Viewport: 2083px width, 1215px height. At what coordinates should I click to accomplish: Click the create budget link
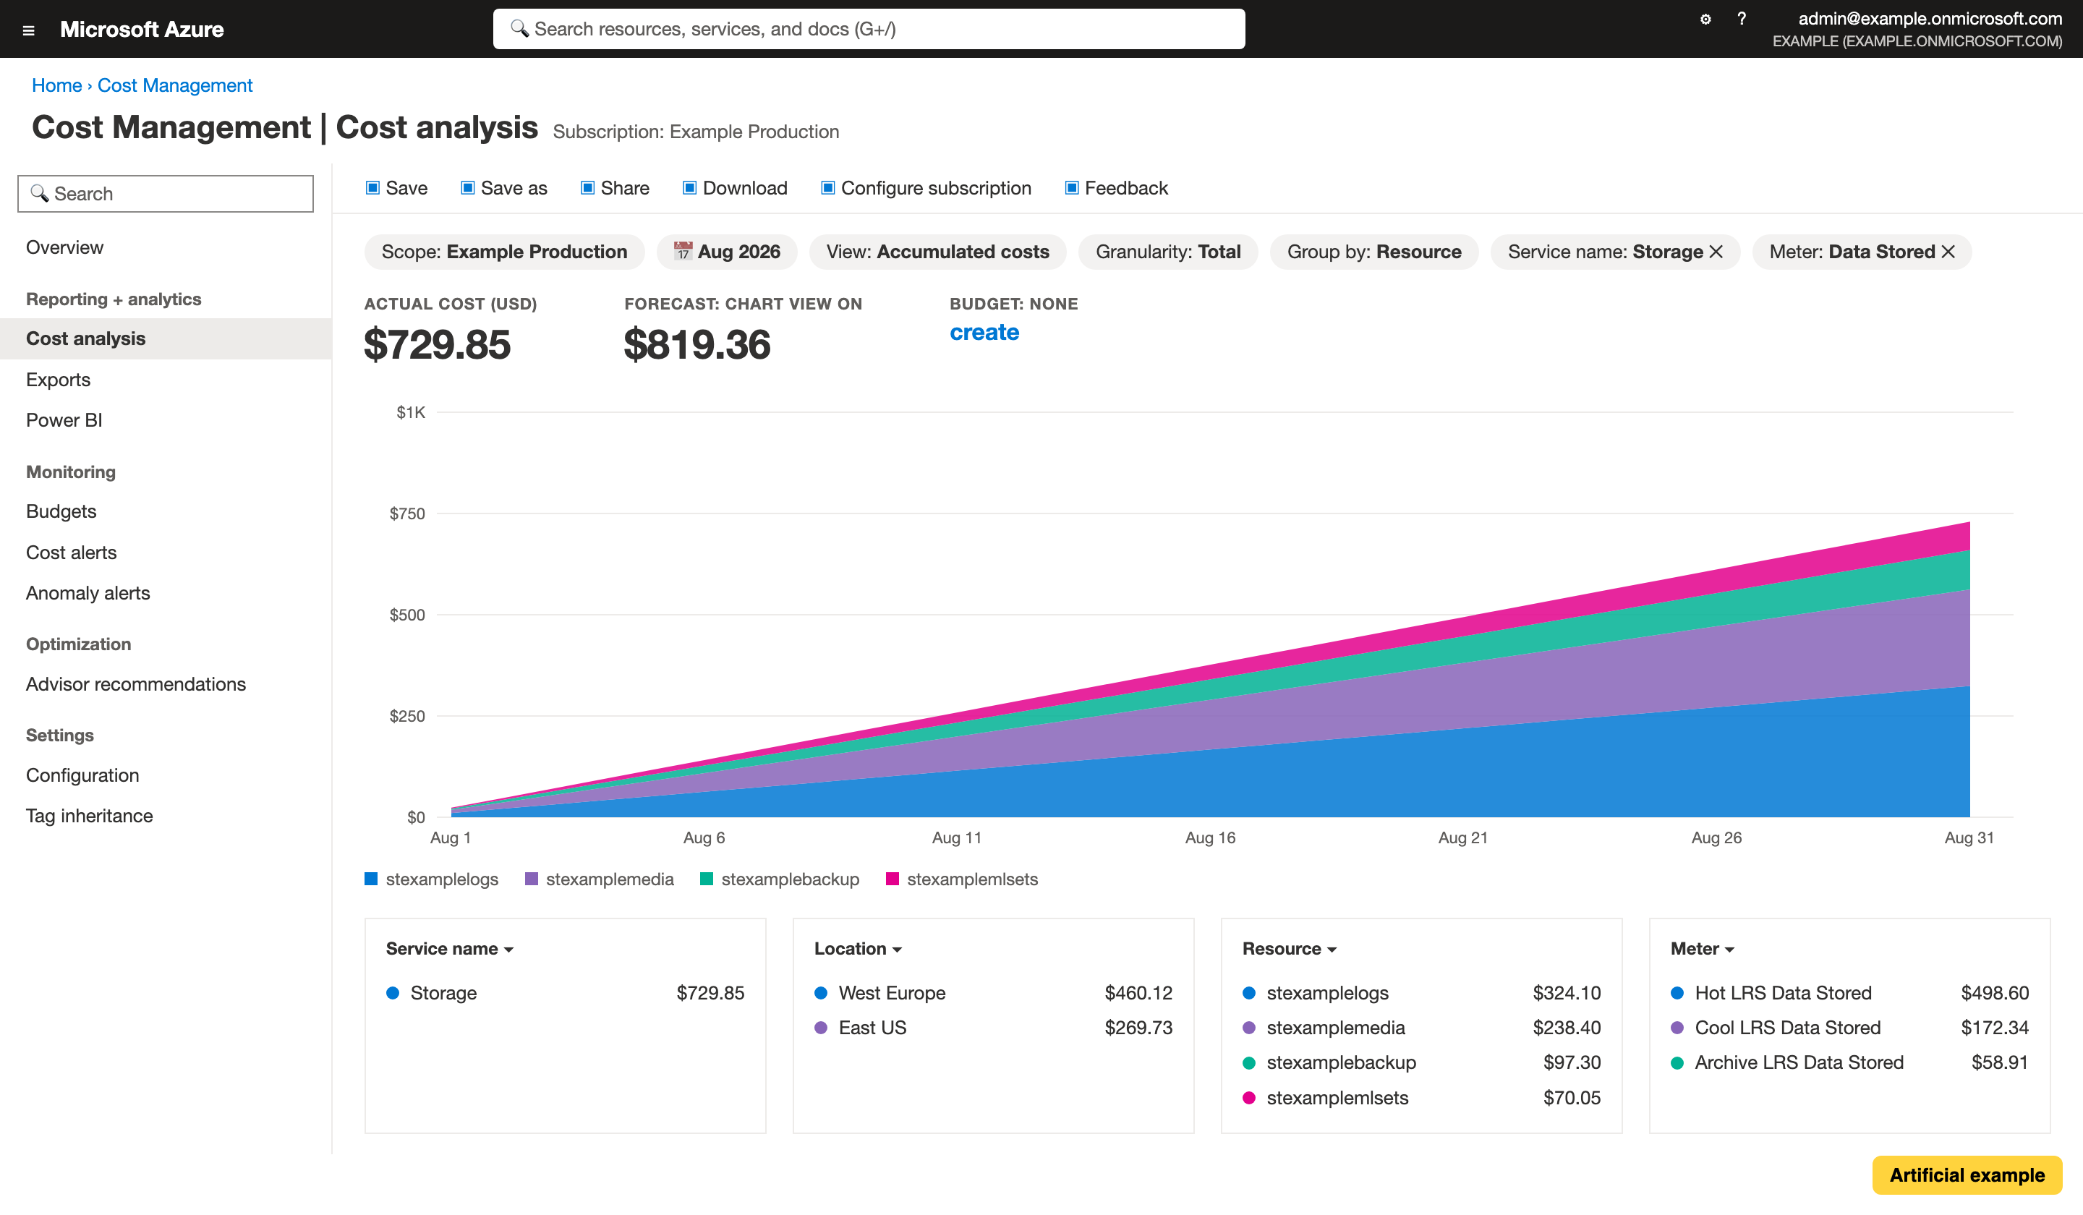click(984, 332)
